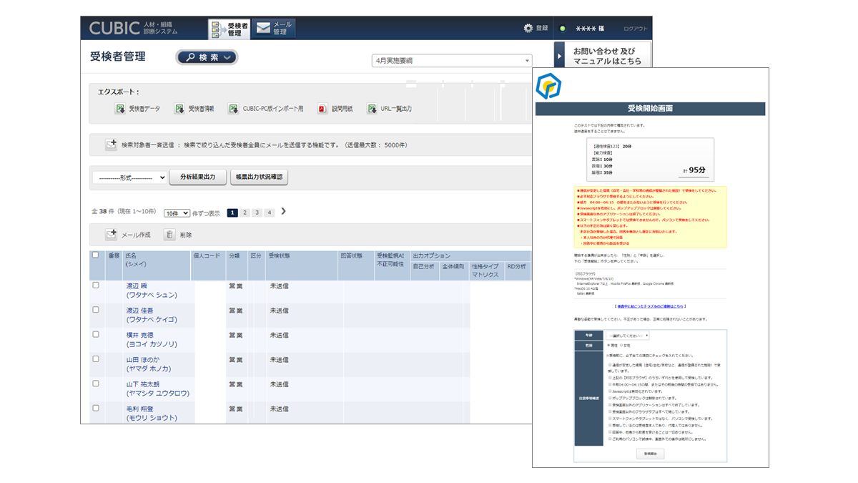Open the 受検者管理 tab icon in header
This screenshot has width=858, height=483.
coord(229,29)
